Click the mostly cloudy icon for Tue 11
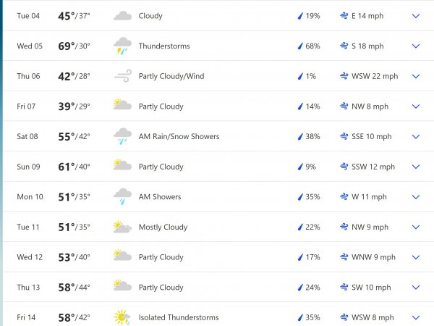Screen dimensions: 434x326 click(122, 227)
